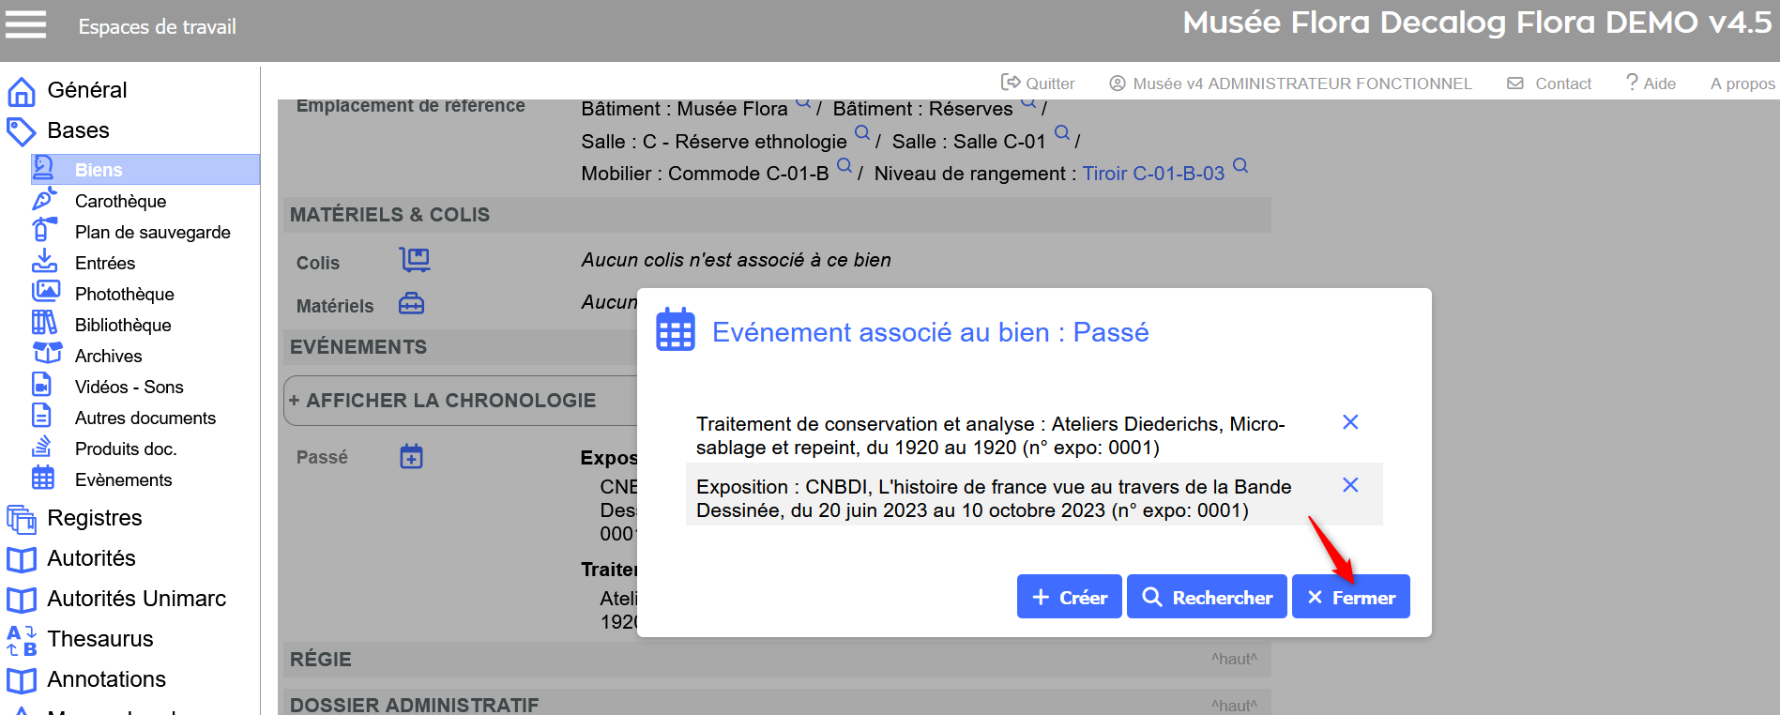Click Quitter to log out
1780x715 pixels.
(x=1038, y=84)
